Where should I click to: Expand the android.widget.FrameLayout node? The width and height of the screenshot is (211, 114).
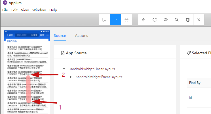pyautogui.click(x=71, y=77)
